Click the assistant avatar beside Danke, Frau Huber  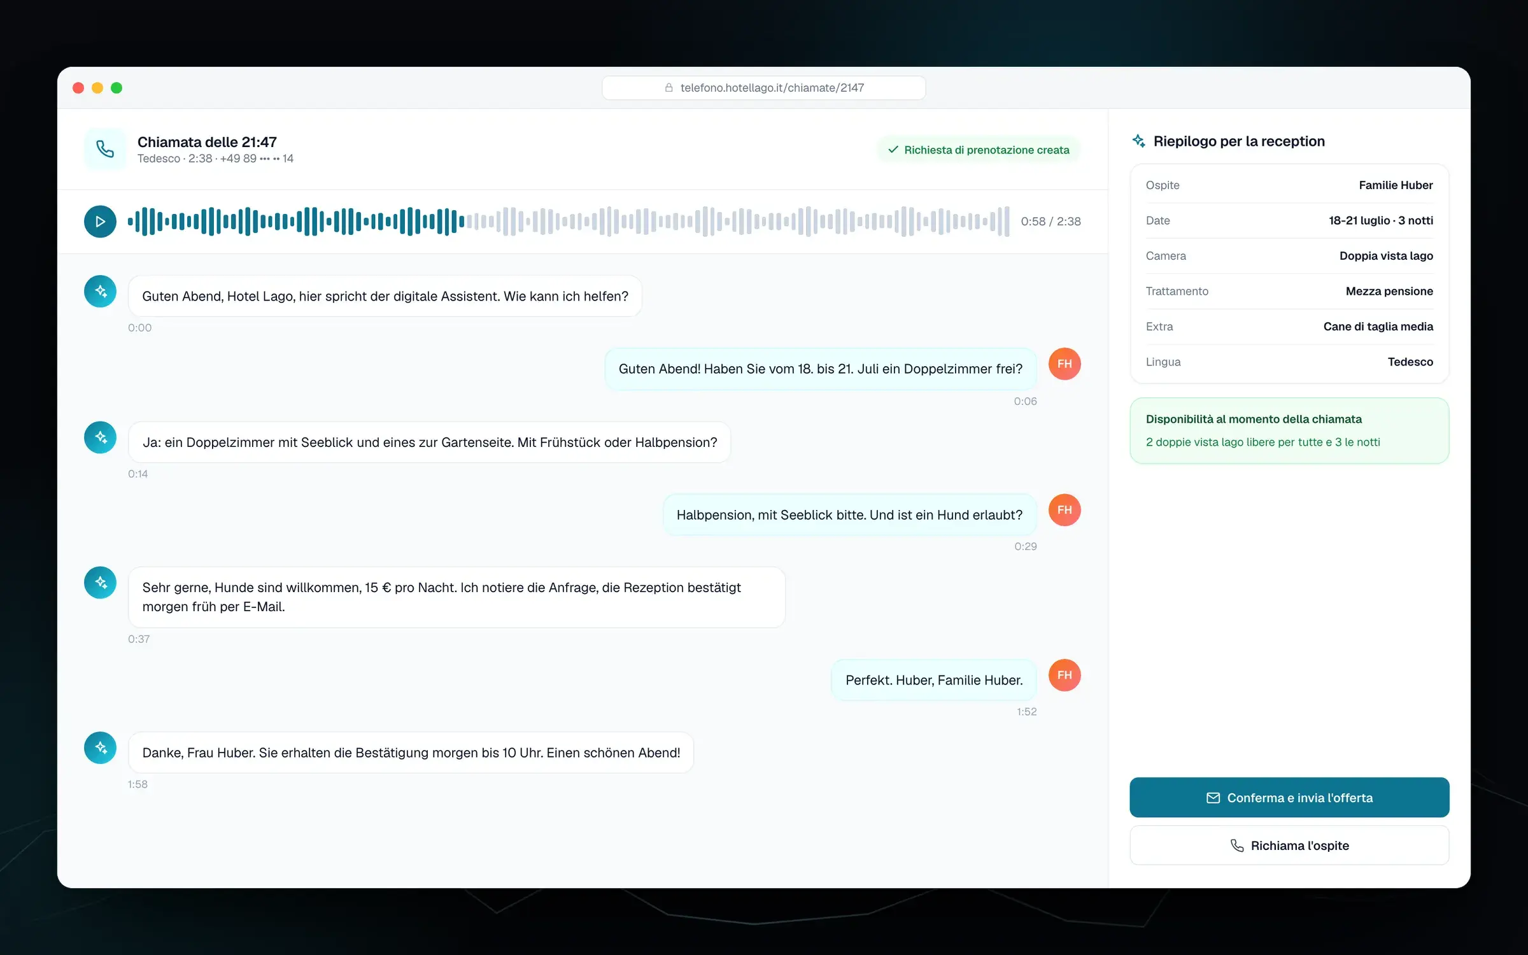coord(100,747)
